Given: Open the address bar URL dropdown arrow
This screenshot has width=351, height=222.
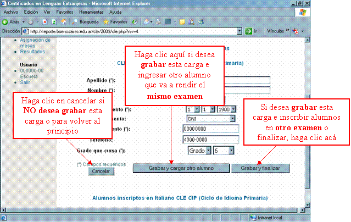Looking at the screenshot, I should [x=240, y=31].
